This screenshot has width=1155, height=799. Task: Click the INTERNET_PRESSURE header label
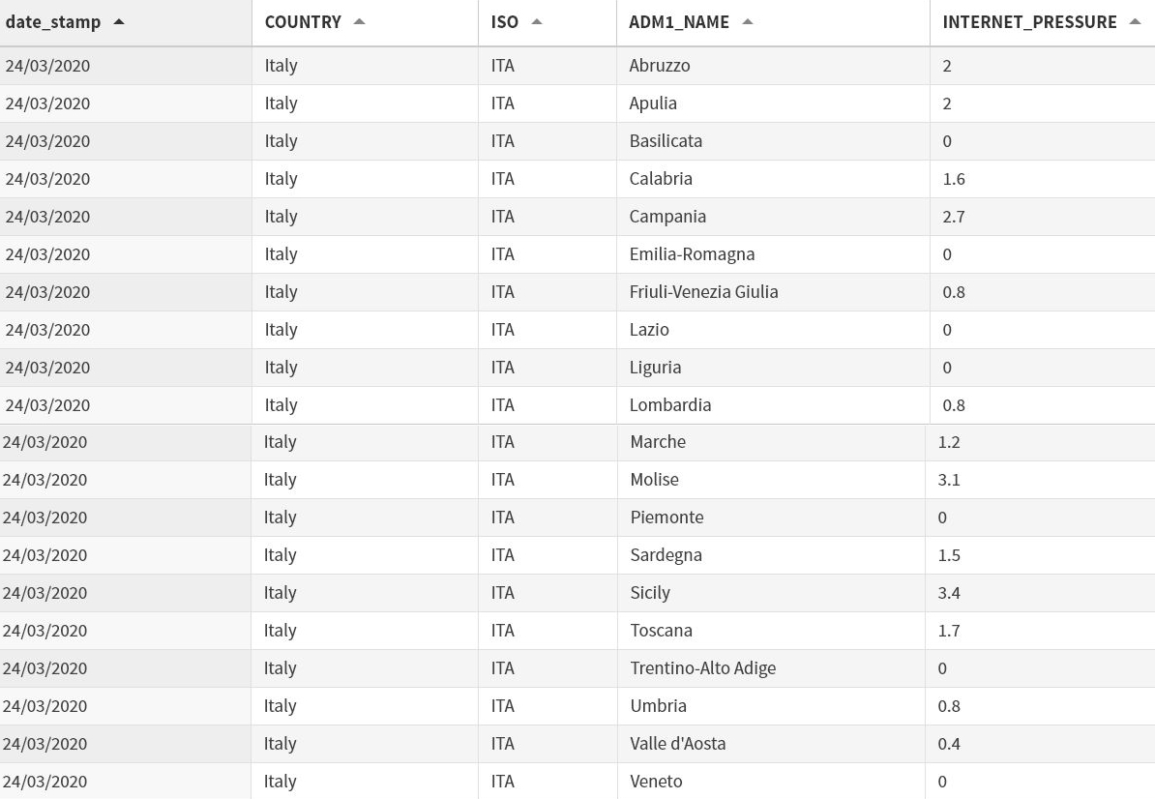point(1029,22)
